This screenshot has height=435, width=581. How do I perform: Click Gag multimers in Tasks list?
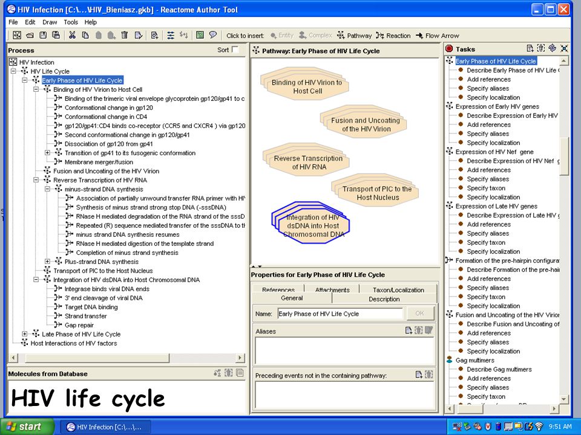pyautogui.click(x=475, y=360)
